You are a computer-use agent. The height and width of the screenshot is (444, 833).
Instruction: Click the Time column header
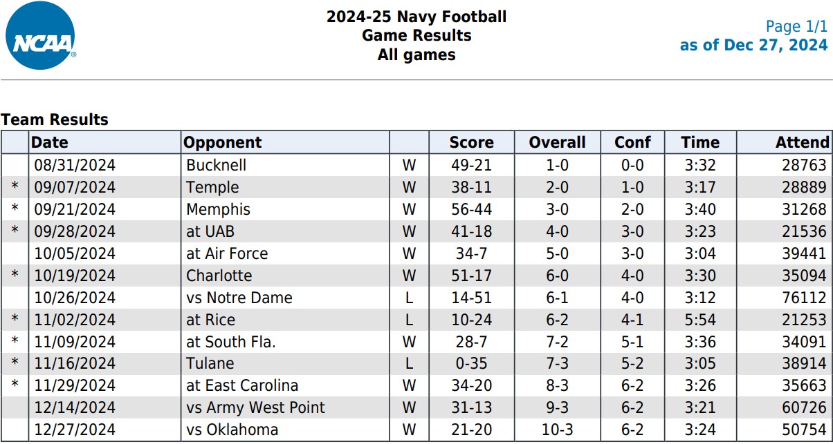pyautogui.click(x=699, y=143)
